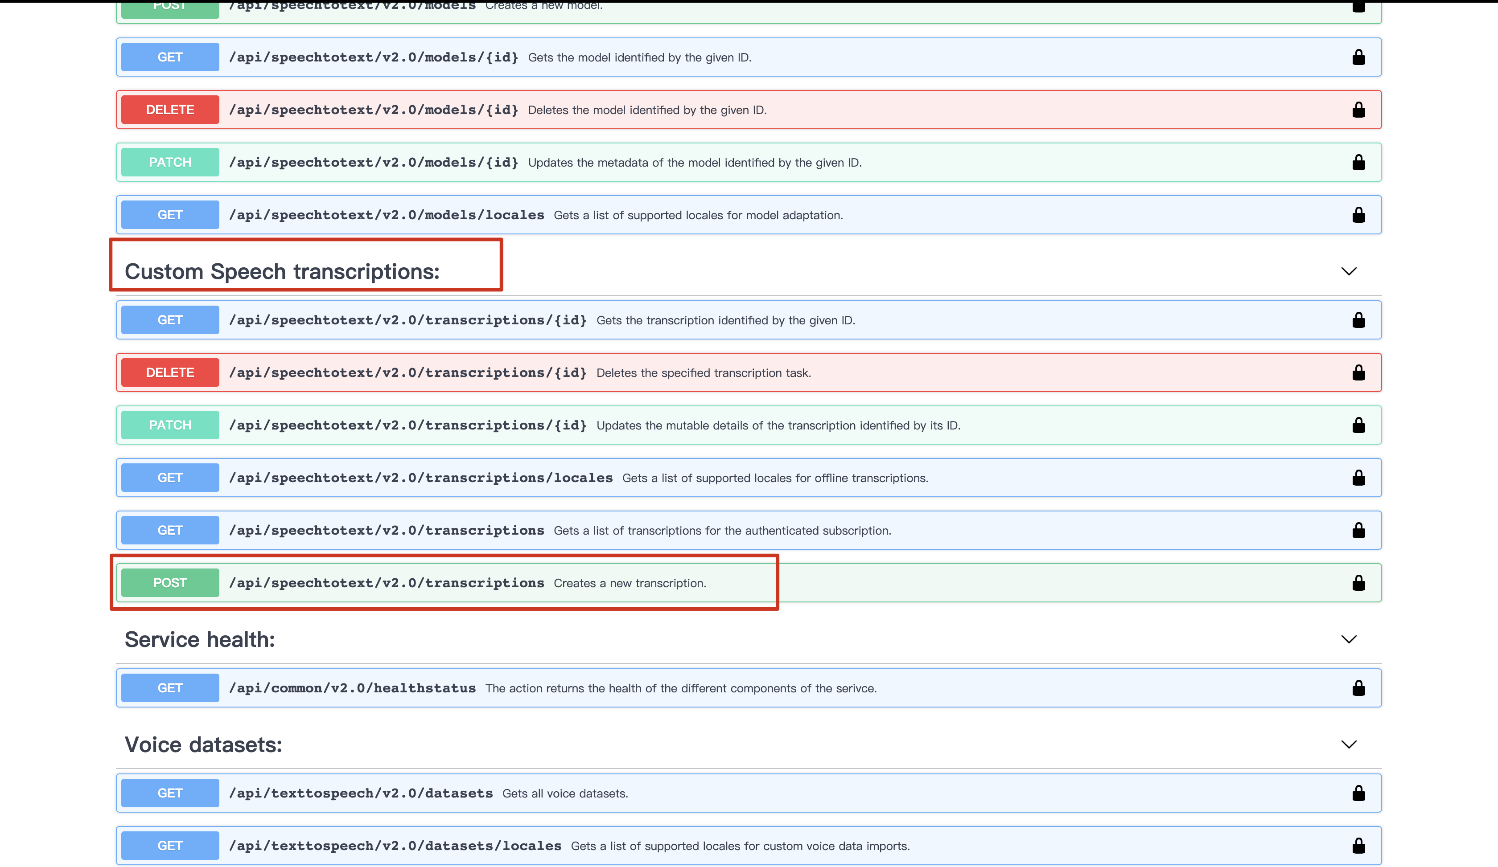Click lock icon on GET texttospeech datasets row
Image resolution: width=1498 pixels, height=867 pixels.
tap(1358, 793)
